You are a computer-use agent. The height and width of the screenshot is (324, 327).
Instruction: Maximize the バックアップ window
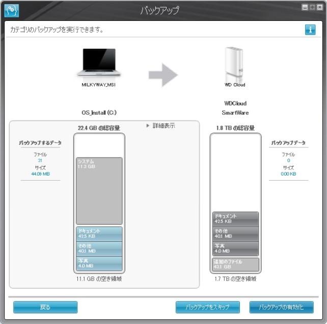pos(312,7)
